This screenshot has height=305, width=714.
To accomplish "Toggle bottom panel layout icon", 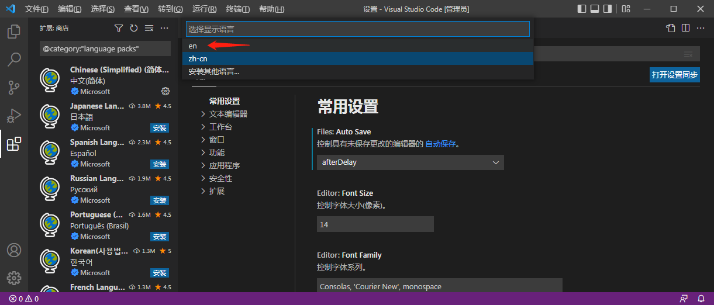I will coord(595,9).
